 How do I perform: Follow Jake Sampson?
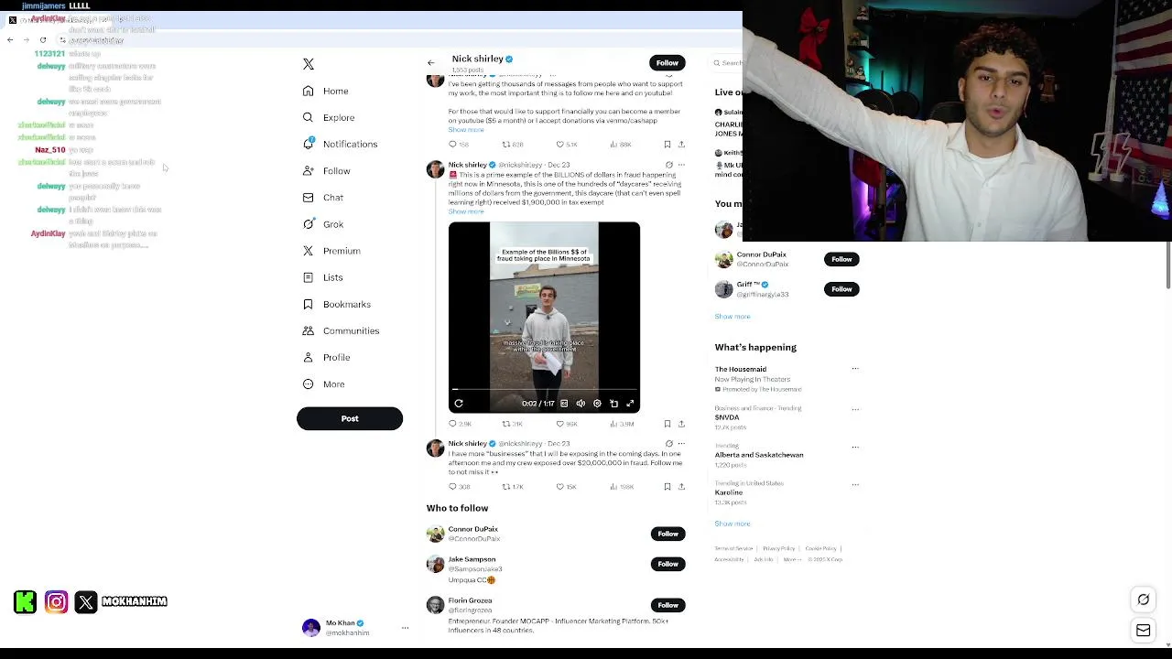click(x=668, y=564)
